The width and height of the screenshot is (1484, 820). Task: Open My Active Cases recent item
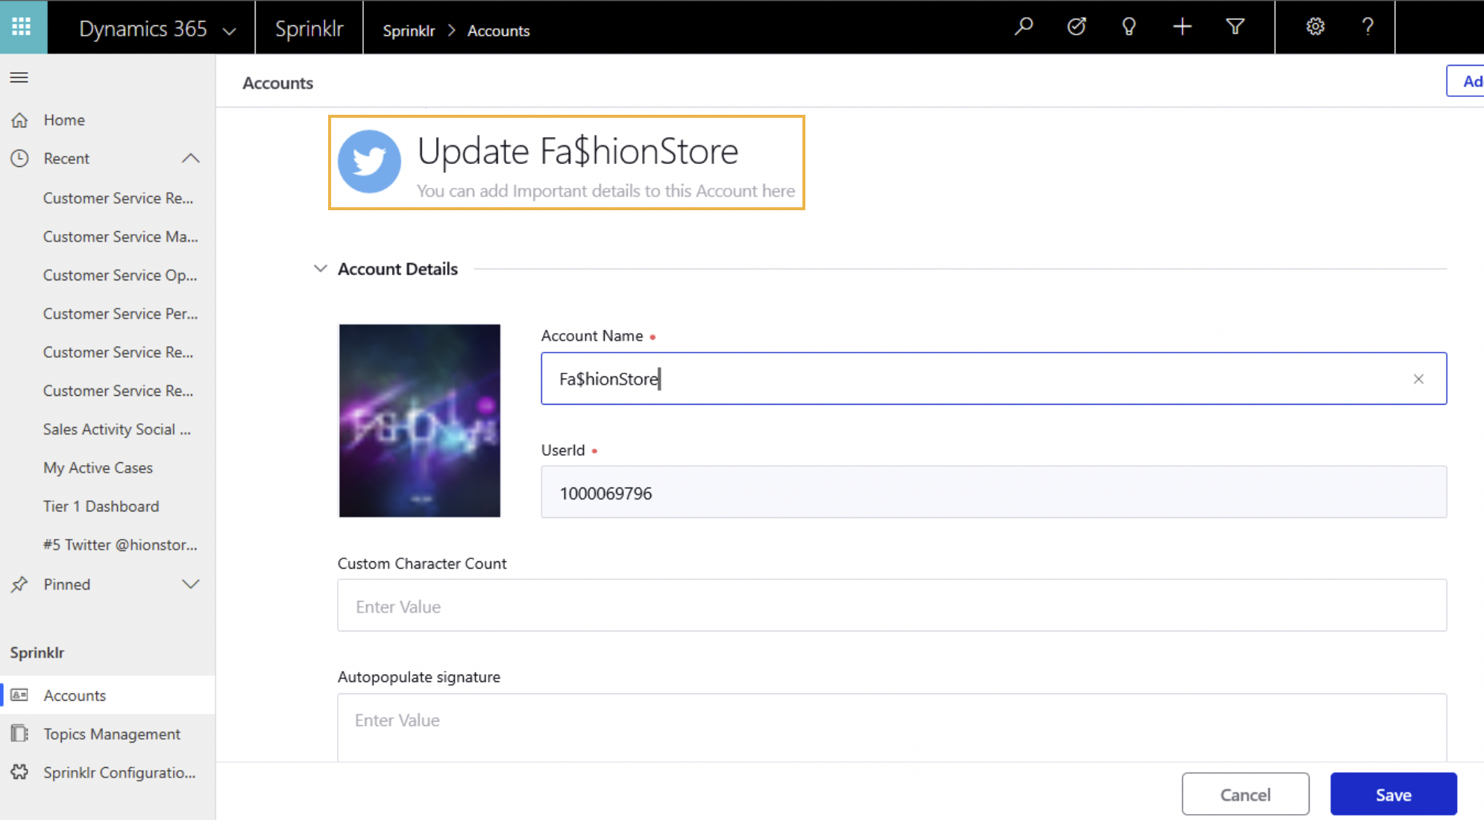98,468
